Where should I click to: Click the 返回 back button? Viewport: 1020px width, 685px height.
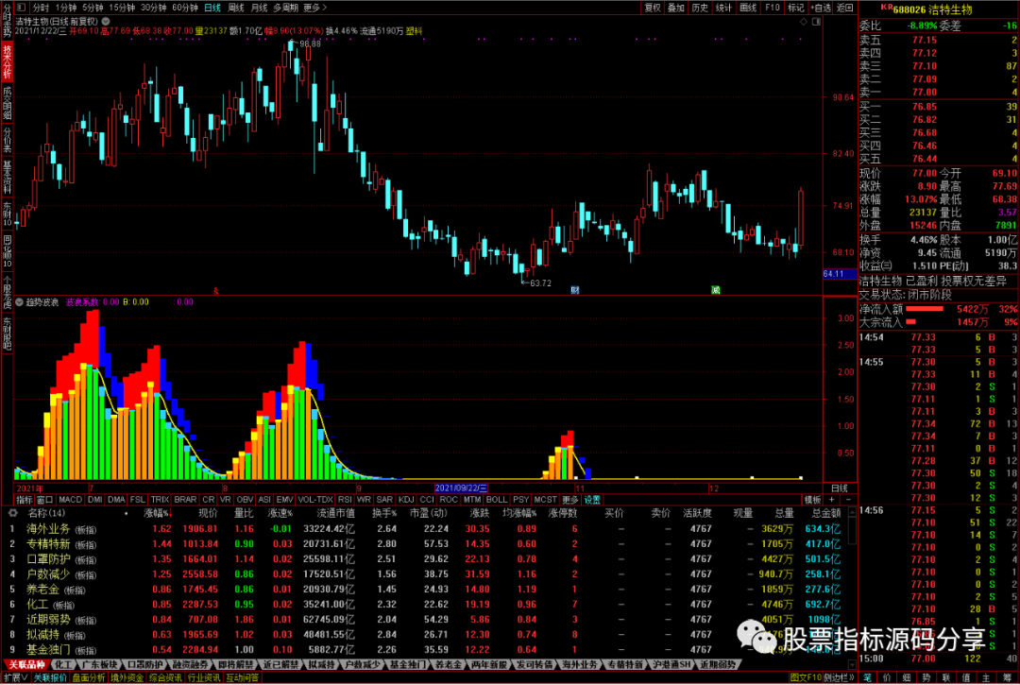coord(844,8)
